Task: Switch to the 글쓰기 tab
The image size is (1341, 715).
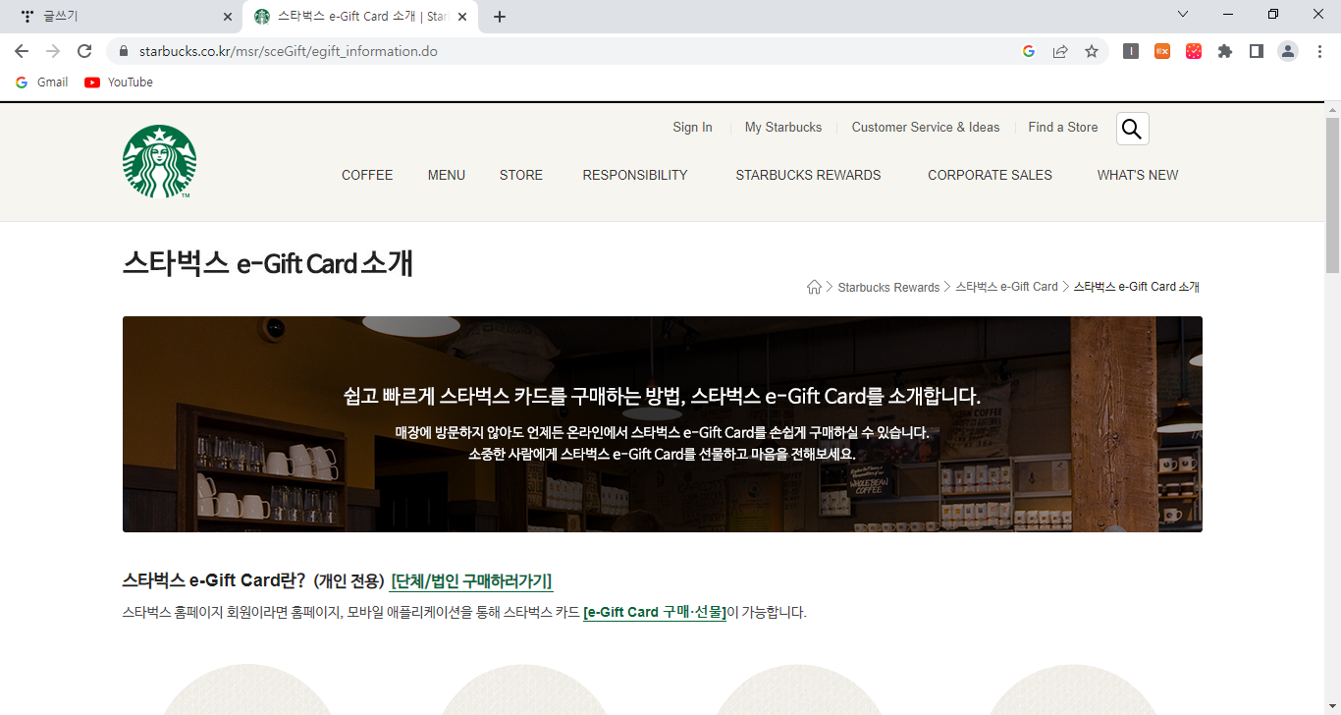Action: tap(120, 17)
